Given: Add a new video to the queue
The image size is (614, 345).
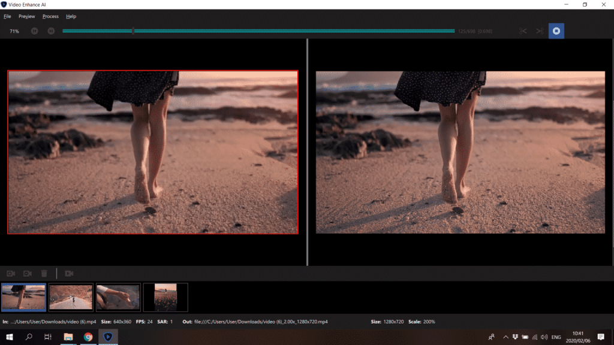Looking at the screenshot, I should [x=10, y=273].
